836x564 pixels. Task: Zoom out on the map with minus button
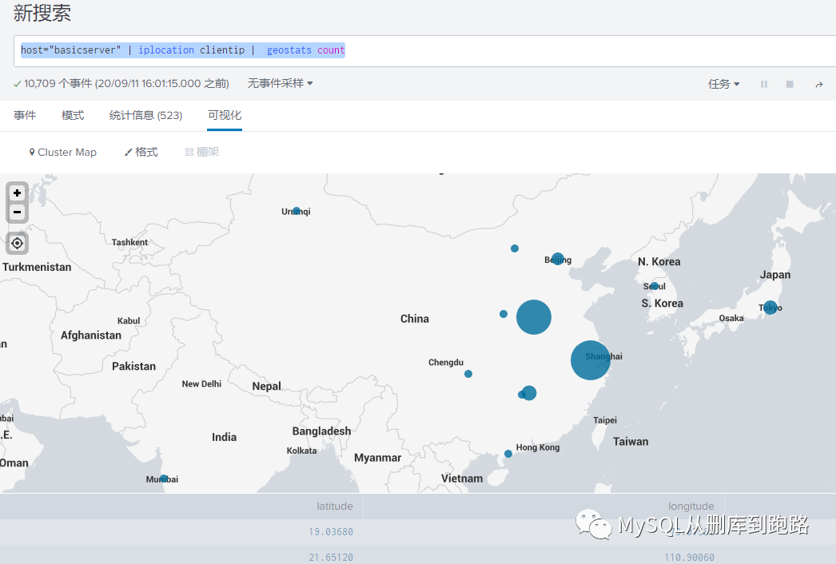click(x=17, y=212)
